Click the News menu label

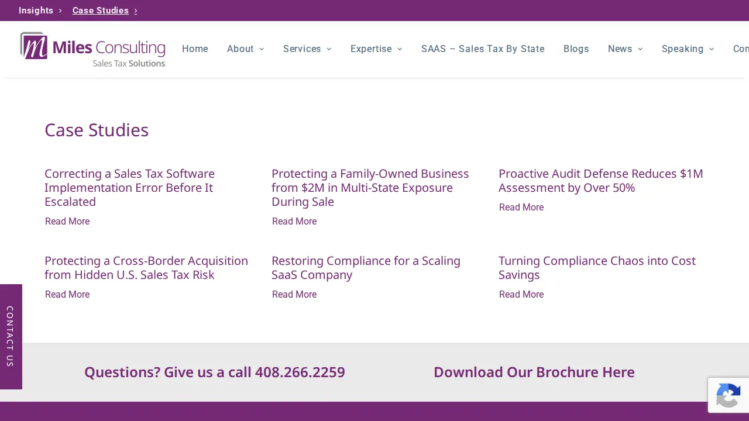pos(620,49)
